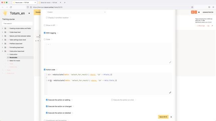Click inside the empty Code editor area
This screenshot has height=121, width=216.
[x=108, y=53]
